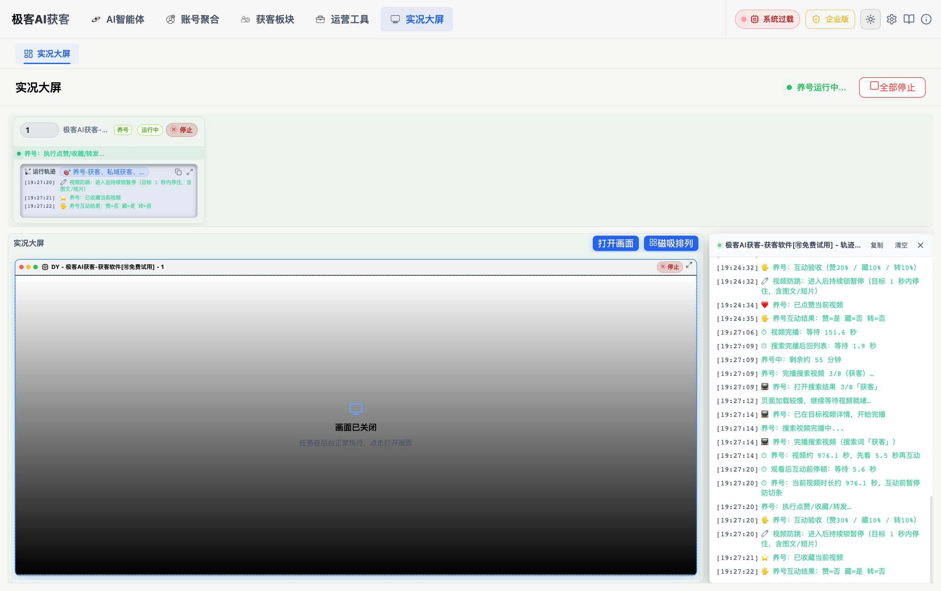941x591 pixels.
Task: Click the account number field showing 1
Action: coord(39,130)
